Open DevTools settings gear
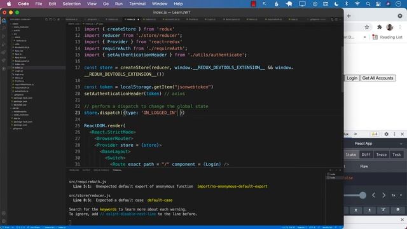The height and width of the screenshot is (229, 407). [386, 134]
